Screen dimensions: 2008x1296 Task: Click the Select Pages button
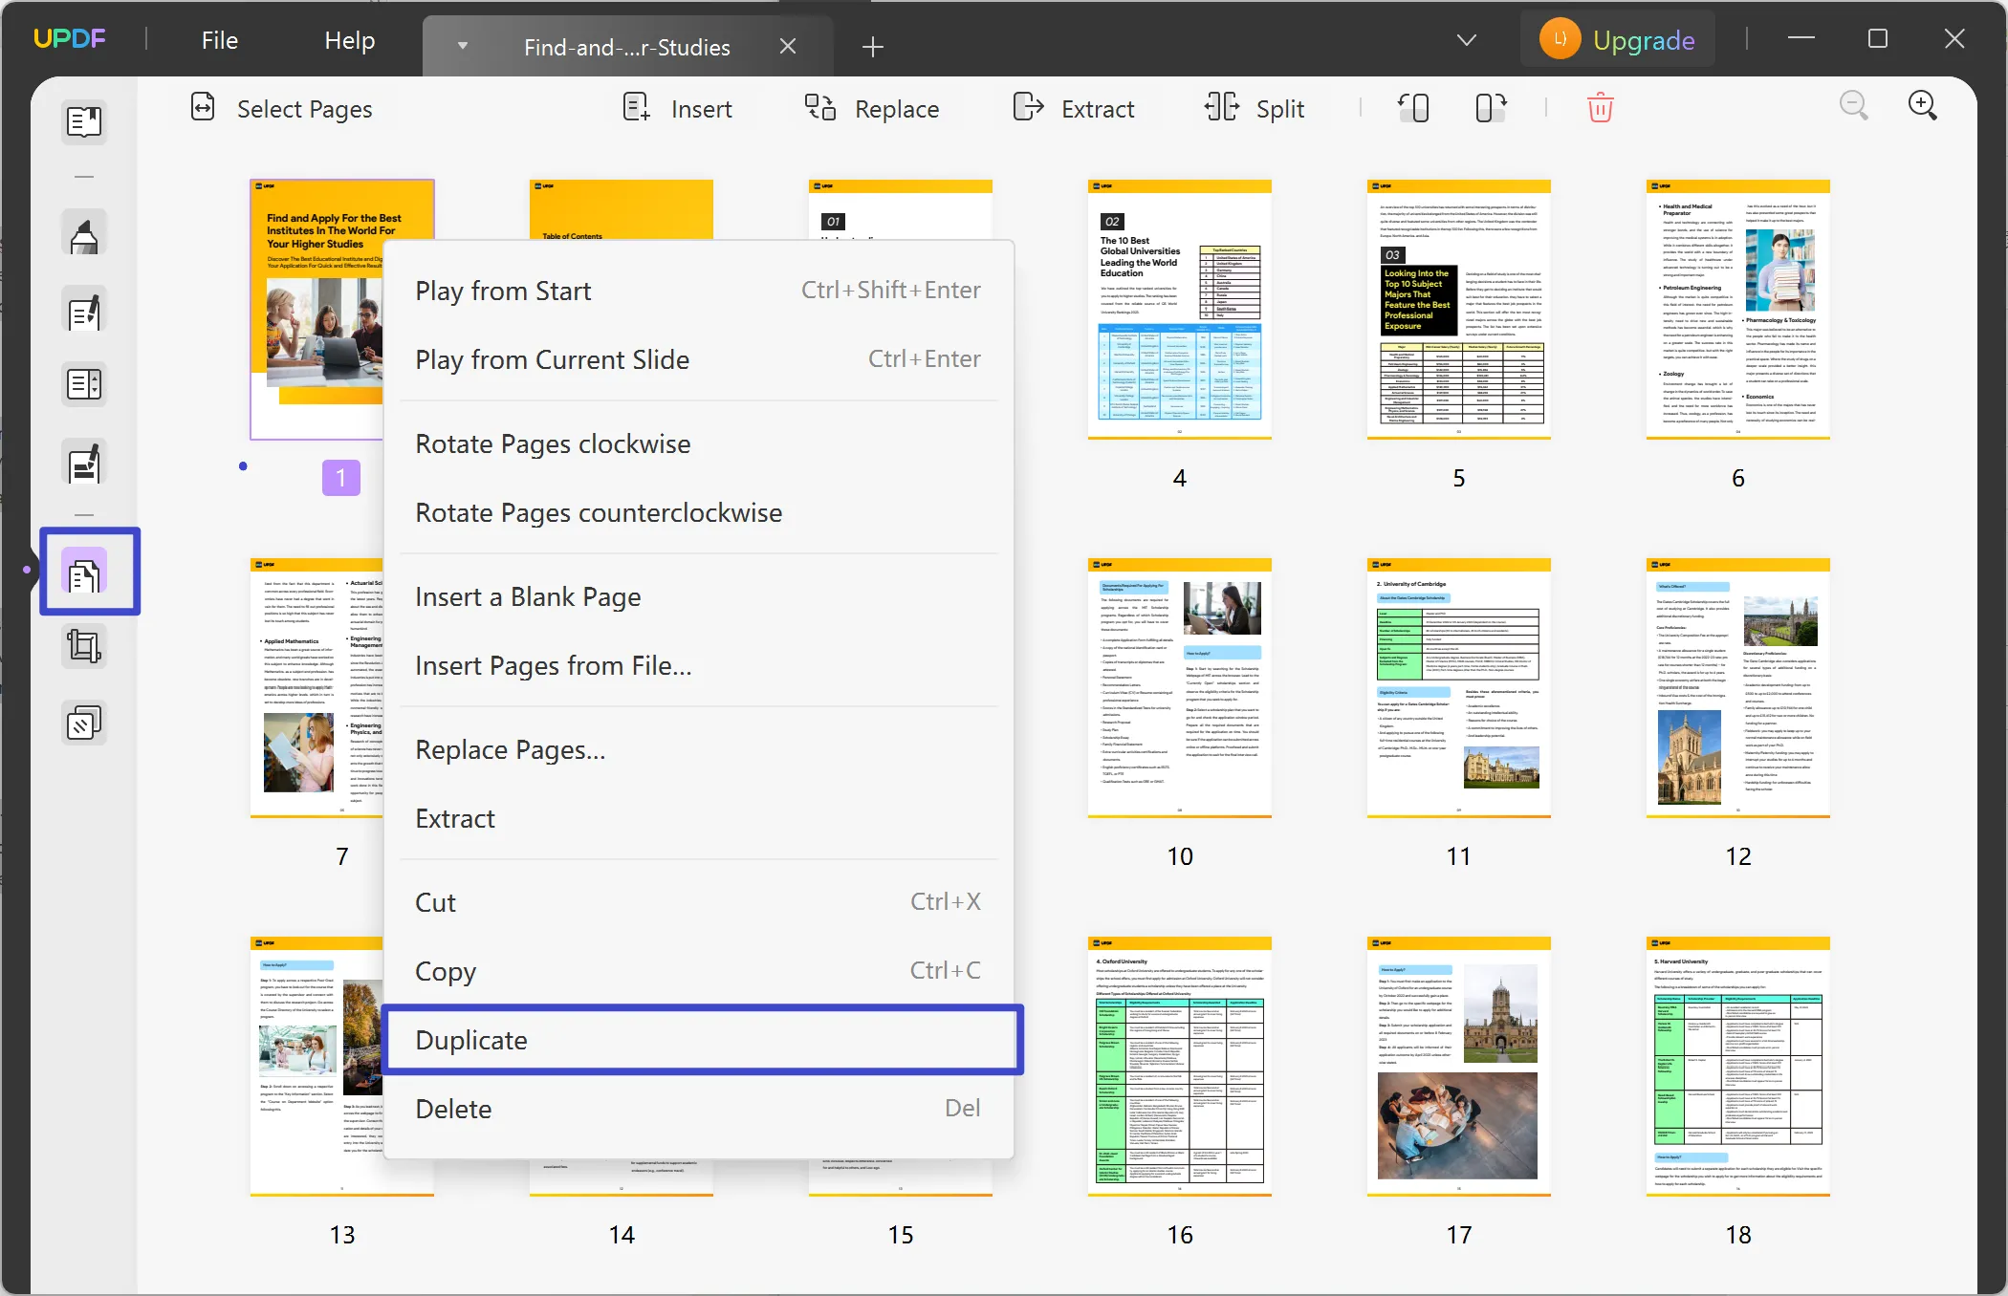click(x=282, y=108)
